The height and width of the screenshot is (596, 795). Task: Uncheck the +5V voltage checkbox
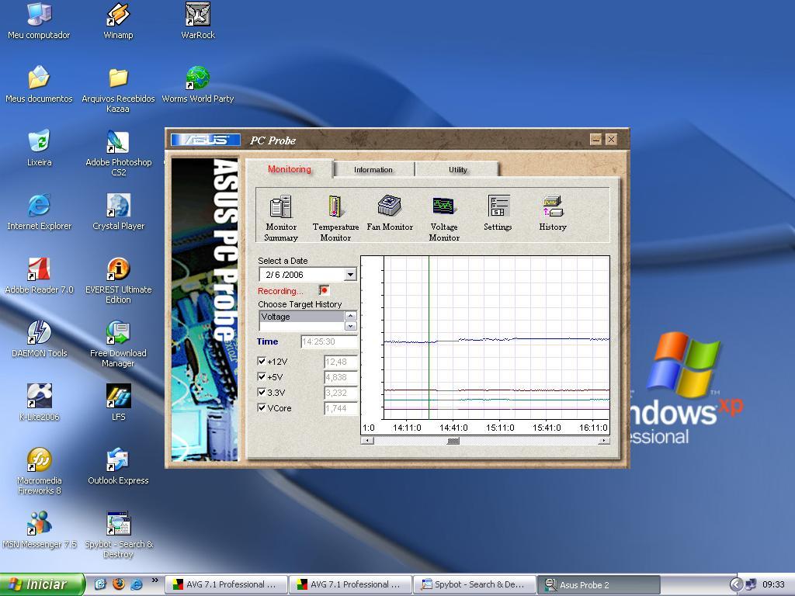point(262,376)
